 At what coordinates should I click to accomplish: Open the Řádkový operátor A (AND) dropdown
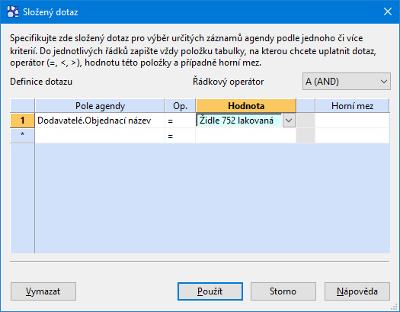(x=347, y=82)
